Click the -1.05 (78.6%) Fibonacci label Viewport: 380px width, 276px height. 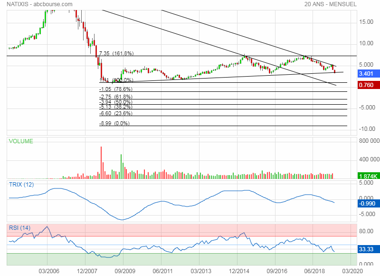tap(116, 89)
